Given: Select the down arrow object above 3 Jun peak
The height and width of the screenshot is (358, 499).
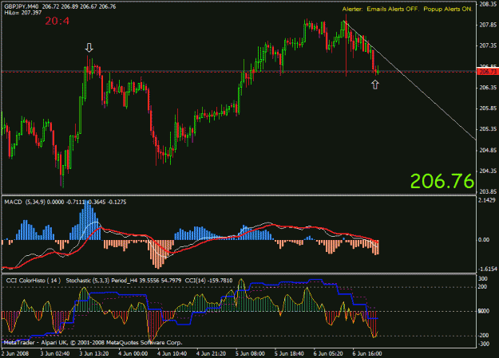Looking at the screenshot, I should click(89, 48).
